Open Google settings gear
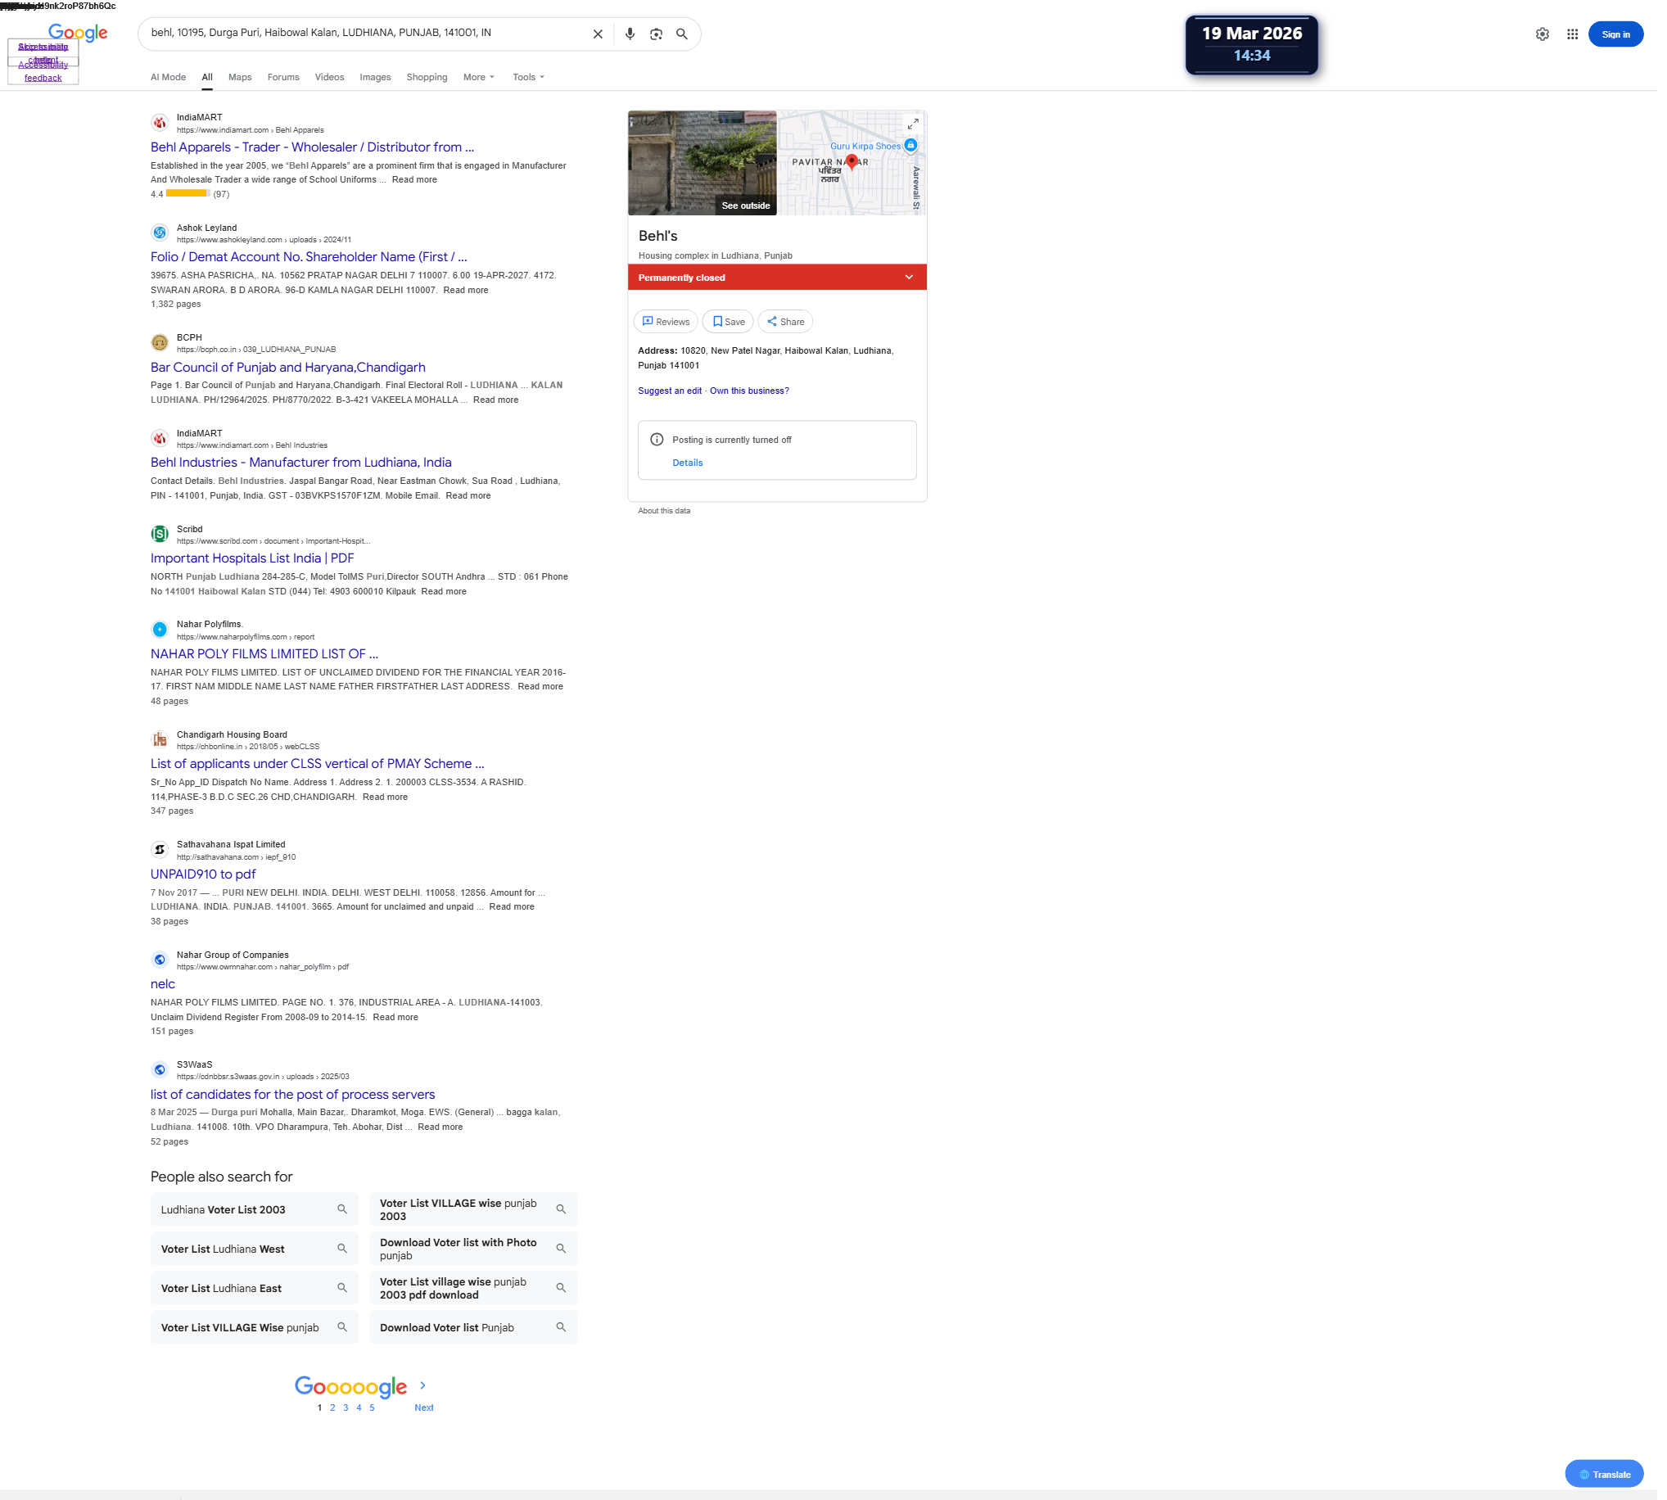 click(1542, 34)
